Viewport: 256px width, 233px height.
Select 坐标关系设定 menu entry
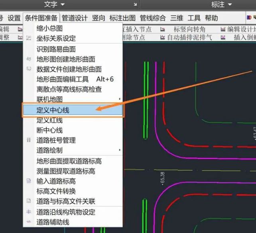point(73,39)
